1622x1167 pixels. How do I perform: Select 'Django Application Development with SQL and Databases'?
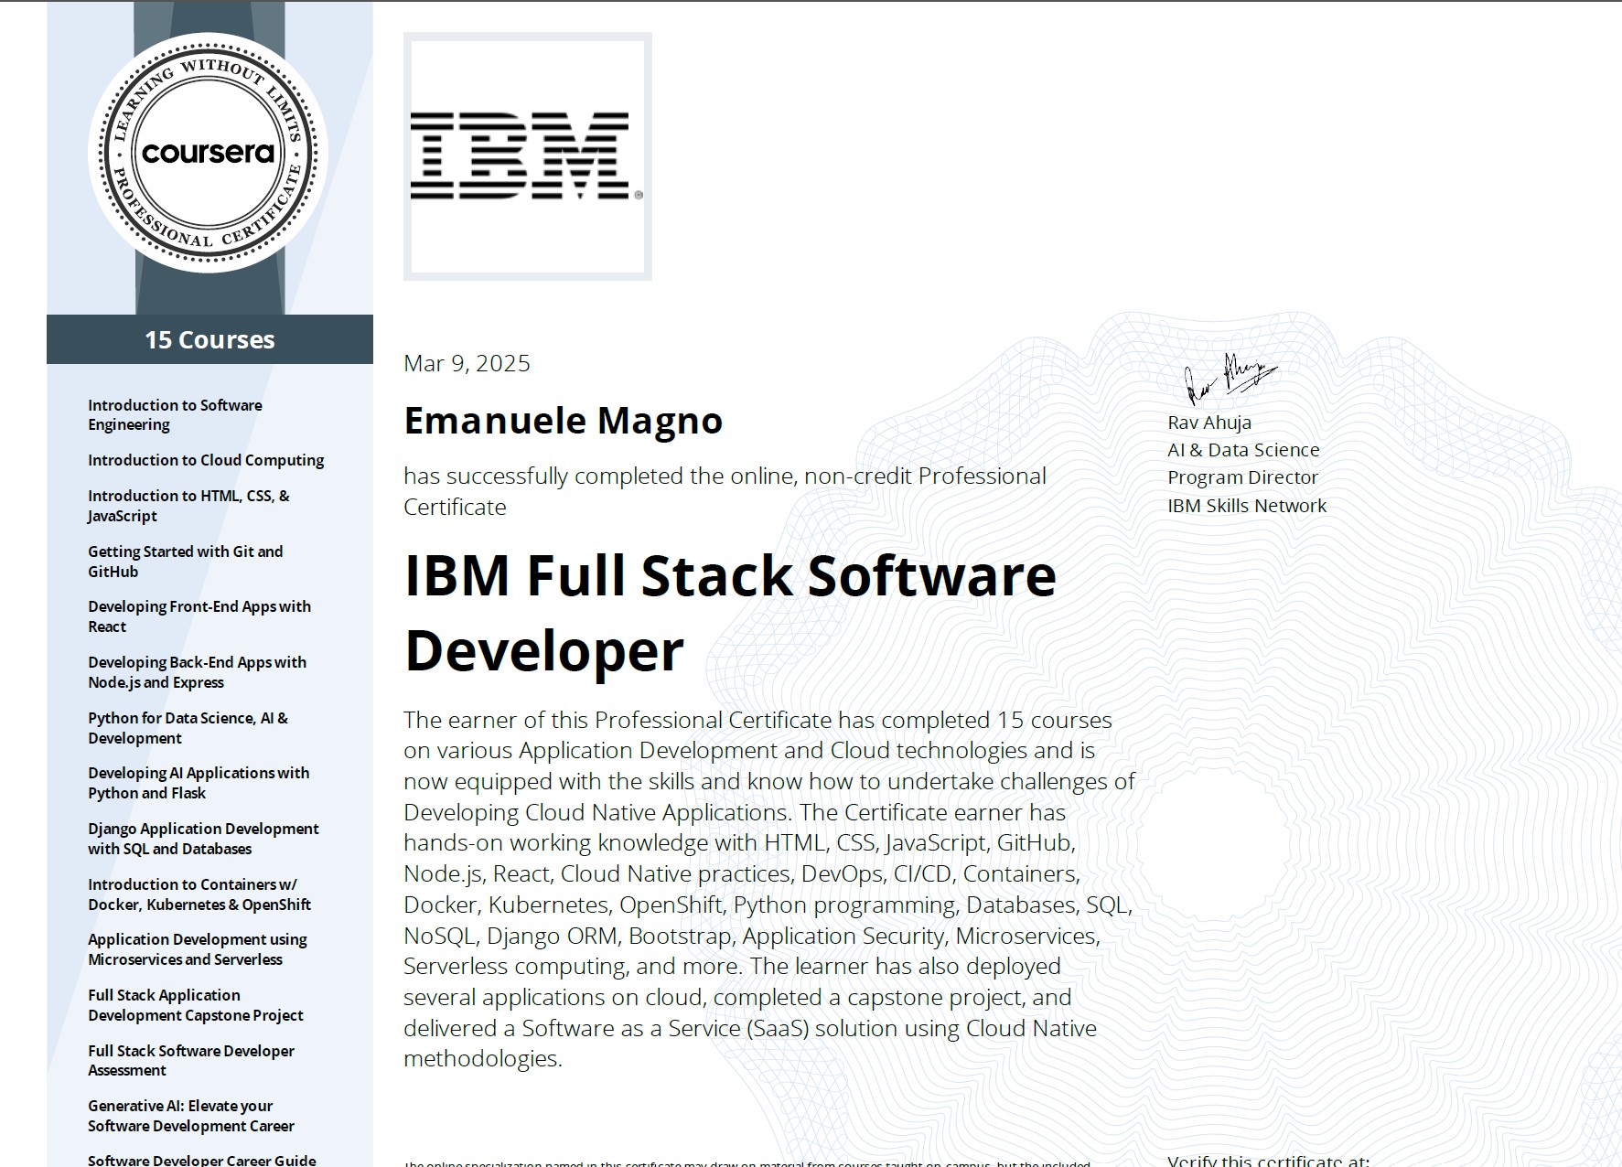click(x=203, y=839)
